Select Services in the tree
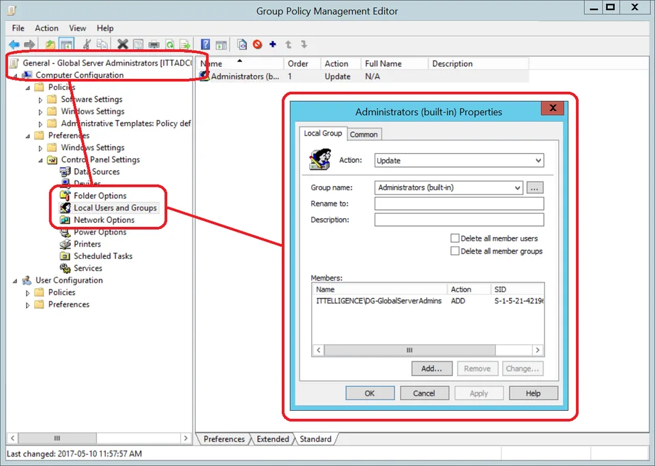The height and width of the screenshot is (466, 655). tap(88, 268)
